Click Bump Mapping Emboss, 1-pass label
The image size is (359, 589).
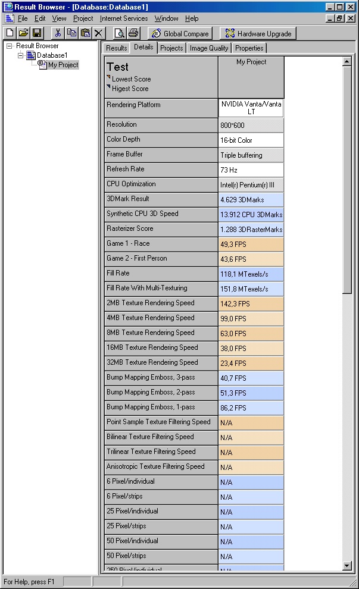tap(161, 408)
